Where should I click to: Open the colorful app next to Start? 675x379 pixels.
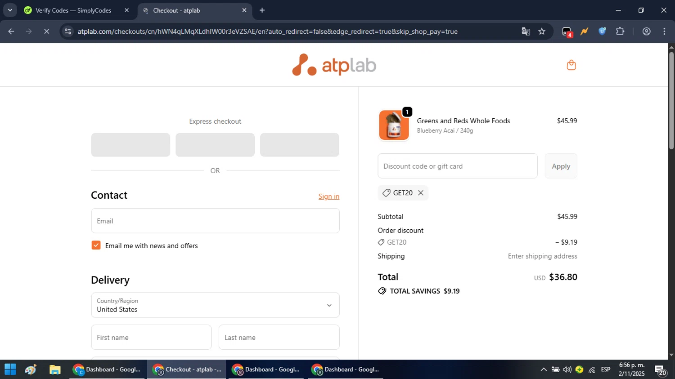click(31, 370)
